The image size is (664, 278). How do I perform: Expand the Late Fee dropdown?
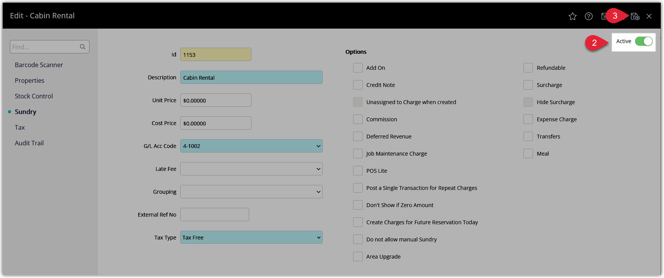[x=251, y=169]
